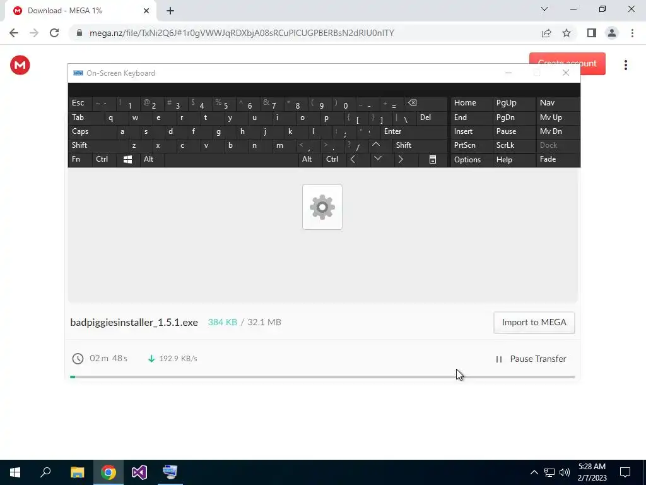The height and width of the screenshot is (485, 646).
Task: Click the Backspace key on keyboard
Action: coord(426,103)
